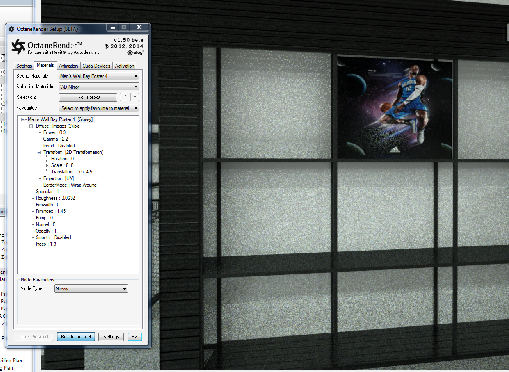Open the Materials tab

click(x=45, y=65)
